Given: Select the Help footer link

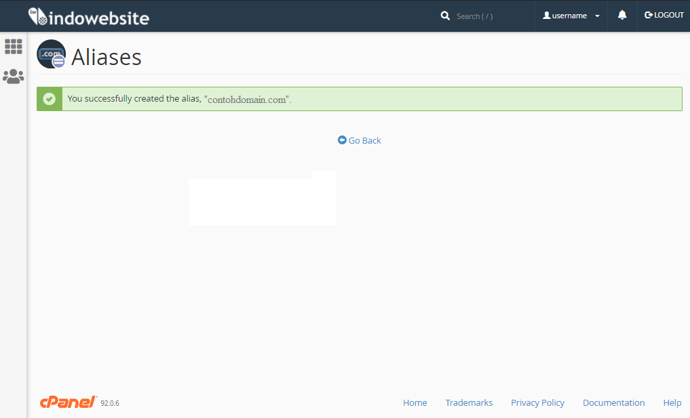Looking at the screenshot, I should click(x=672, y=403).
